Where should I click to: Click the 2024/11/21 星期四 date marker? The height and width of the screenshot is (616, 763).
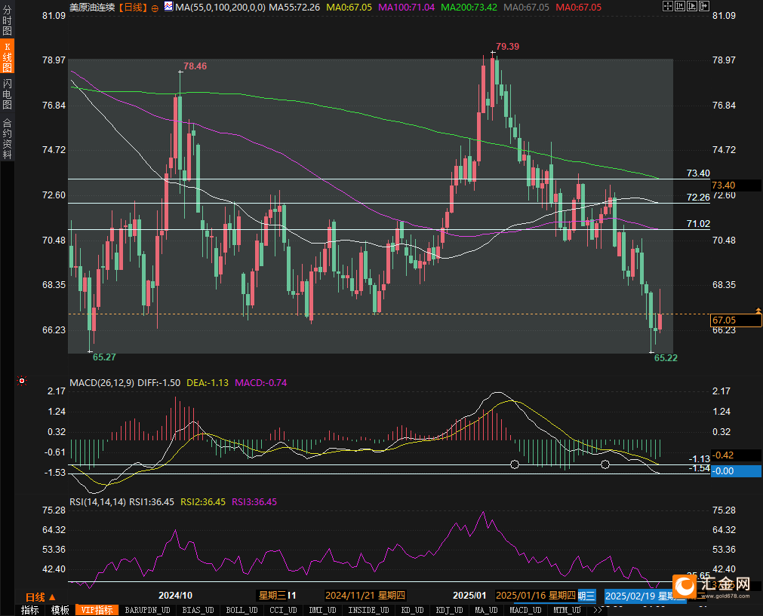(x=365, y=596)
